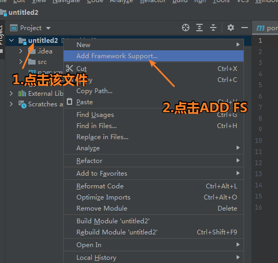Select Cut from the context menu
The height and width of the screenshot is (263, 278).
click(153, 69)
